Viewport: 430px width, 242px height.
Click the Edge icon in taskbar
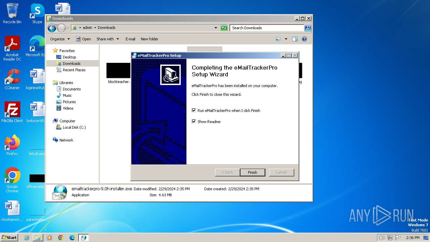click(72, 238)
